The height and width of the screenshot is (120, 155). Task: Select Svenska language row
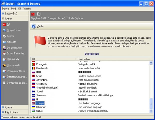(41, 96)
